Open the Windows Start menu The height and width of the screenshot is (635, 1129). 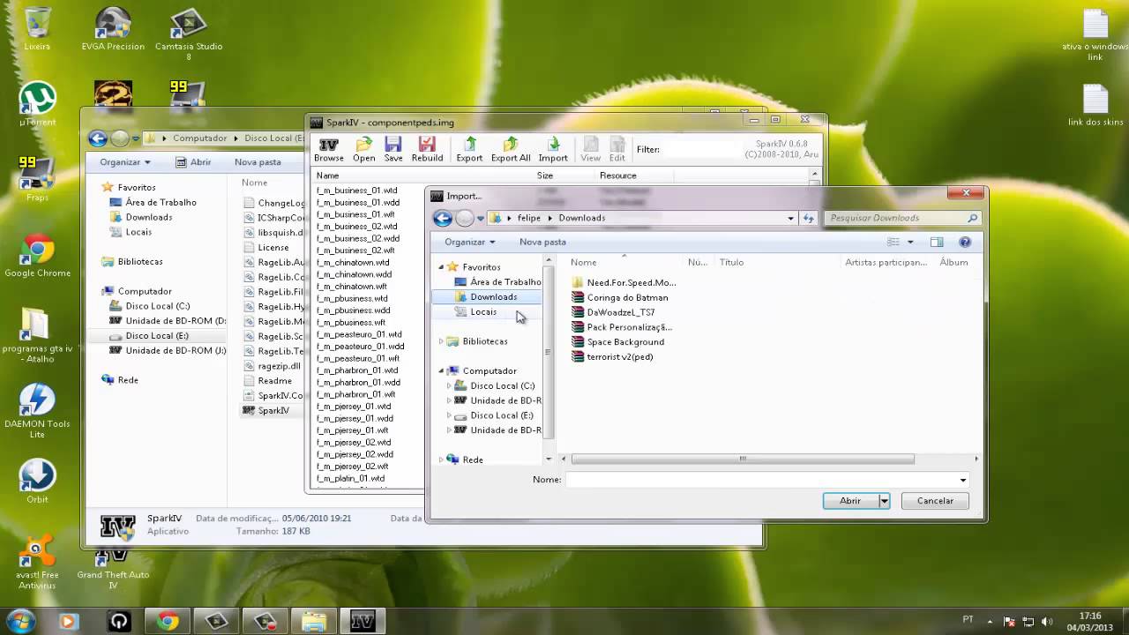(x=21, y=621)
